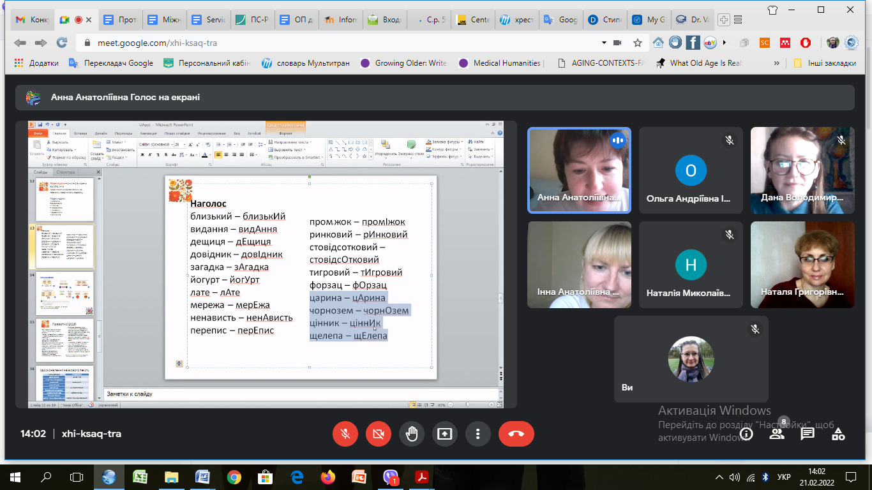Turn the camera on in call controls
This screenshot has width=872, height=490.
click(378, 434)
